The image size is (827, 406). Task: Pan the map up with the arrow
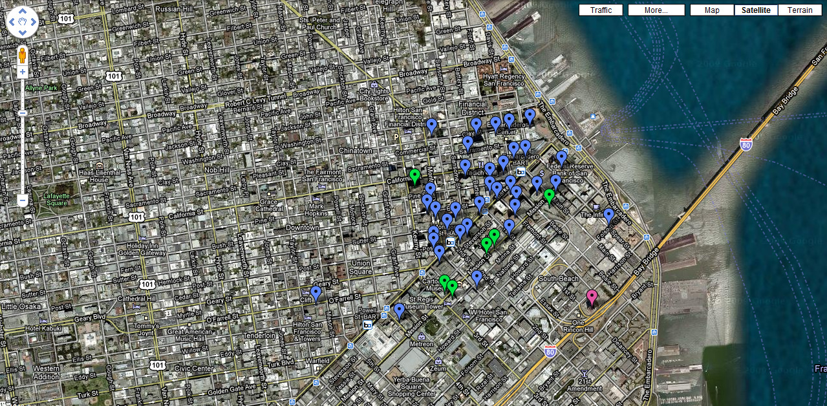[23, 12]
